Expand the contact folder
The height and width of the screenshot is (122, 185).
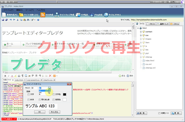coord(141,32)
